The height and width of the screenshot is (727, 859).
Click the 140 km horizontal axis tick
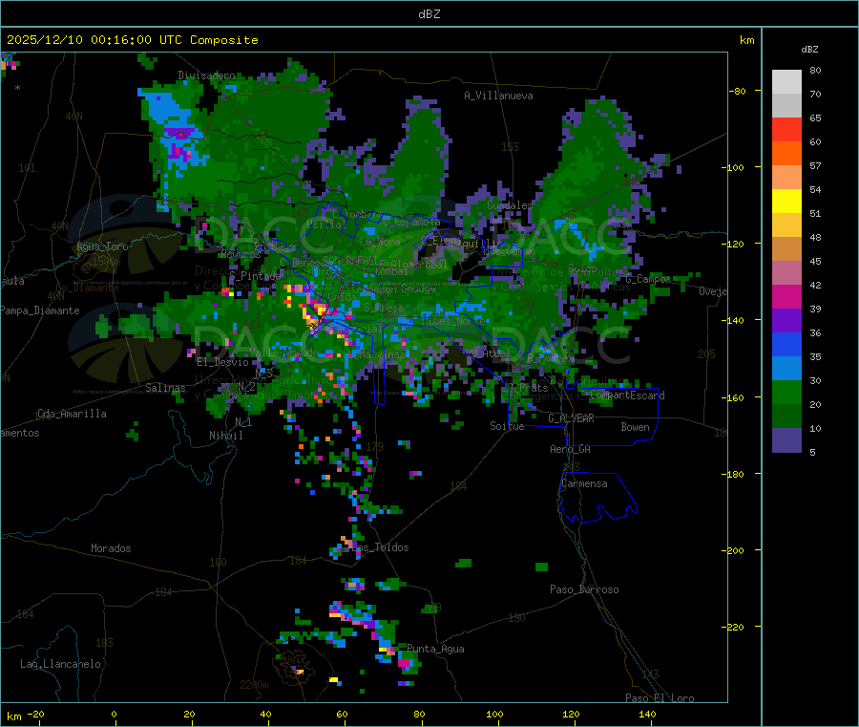pos(647,714)
